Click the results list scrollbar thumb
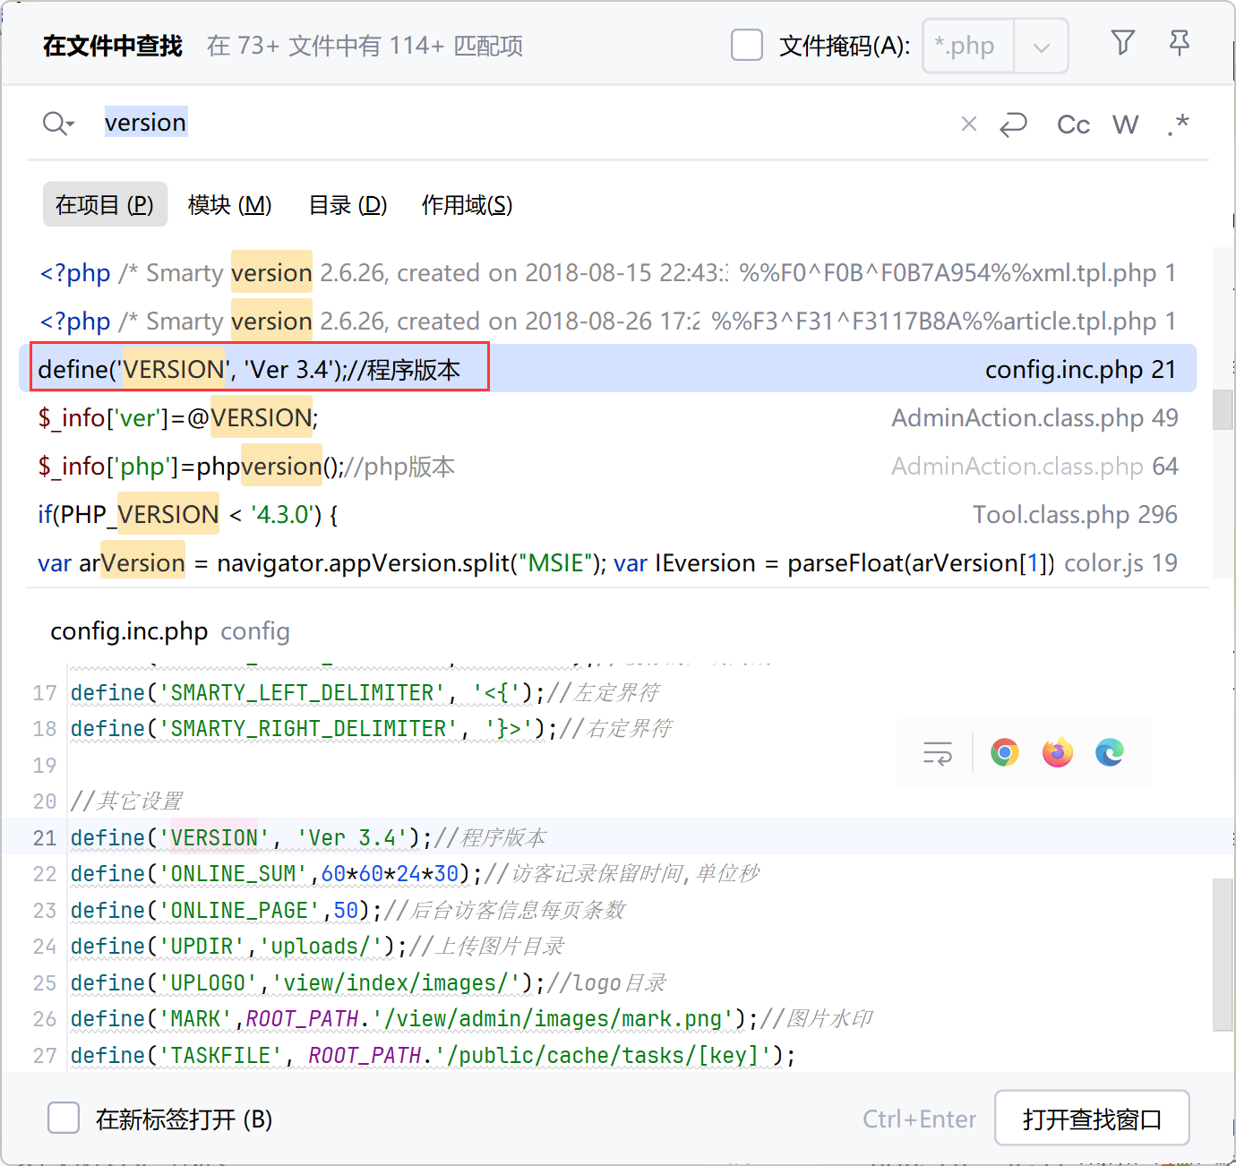The height and width of the screenshot is (1166, 1236). (1223, 409)
